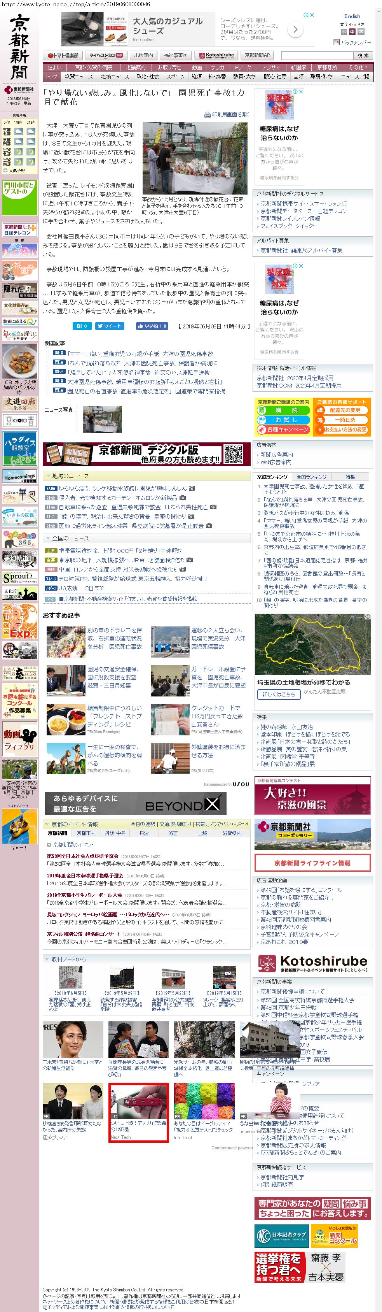
Task: Click the printer icon for print view
Action: (x=207, y=115)
